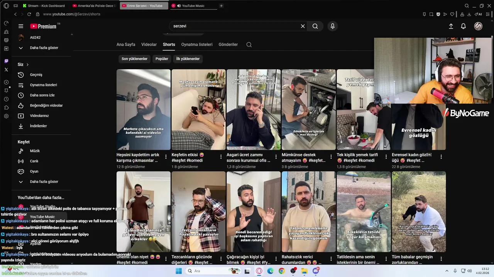Open File Explorer from the taskbar

pyautogui.click(x=304, y=271)
